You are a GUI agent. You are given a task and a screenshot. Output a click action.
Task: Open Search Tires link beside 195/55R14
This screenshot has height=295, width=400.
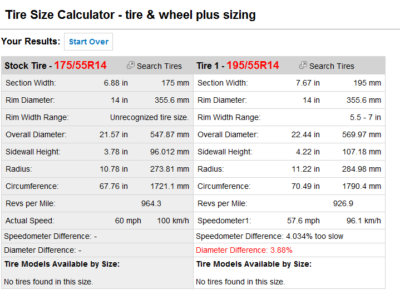pos(332,66)
